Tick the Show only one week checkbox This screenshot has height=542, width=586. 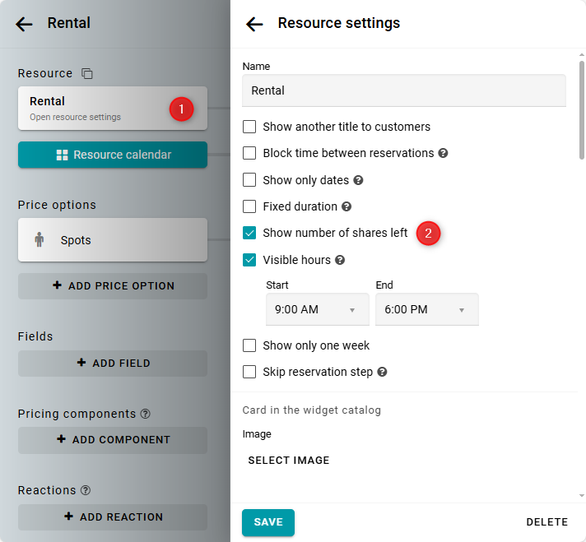(x=249, y=345)
